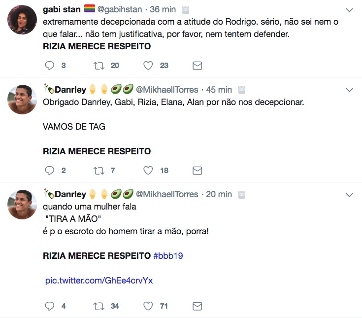362x318 pixels.
Task: Like the 'VAMOS DE TAG' tweet
Action: (148, 170)
